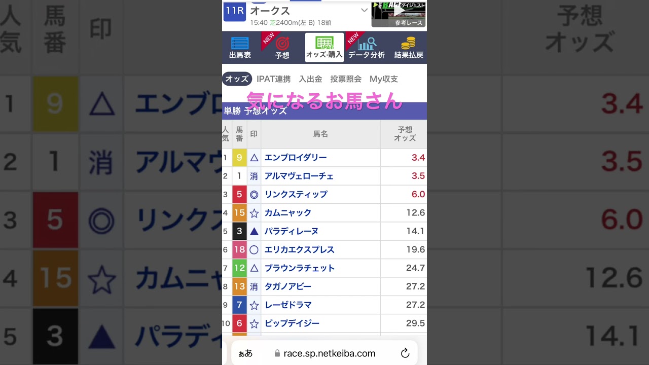Open the エンブロイダリー horse page link

point(296,158)
